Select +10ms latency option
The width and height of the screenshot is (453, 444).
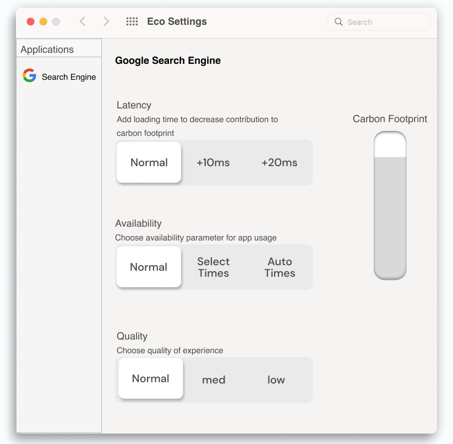click(x=213, y=162)
